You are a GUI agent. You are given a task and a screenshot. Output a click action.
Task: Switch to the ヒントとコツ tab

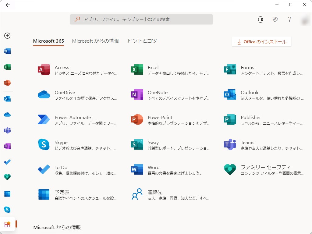(x=142, y=41)
